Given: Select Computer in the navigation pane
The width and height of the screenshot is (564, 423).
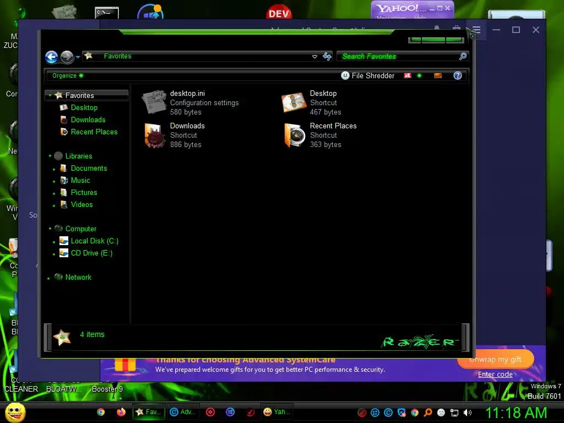Looking at the screenshot, I should tap(81, 229).
